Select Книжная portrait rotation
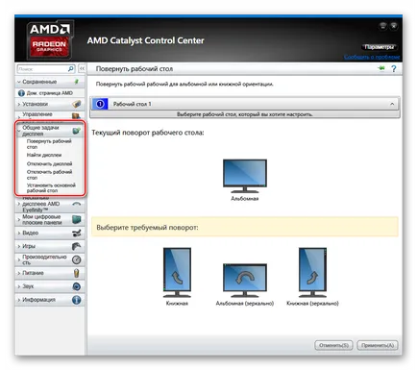 177,272
